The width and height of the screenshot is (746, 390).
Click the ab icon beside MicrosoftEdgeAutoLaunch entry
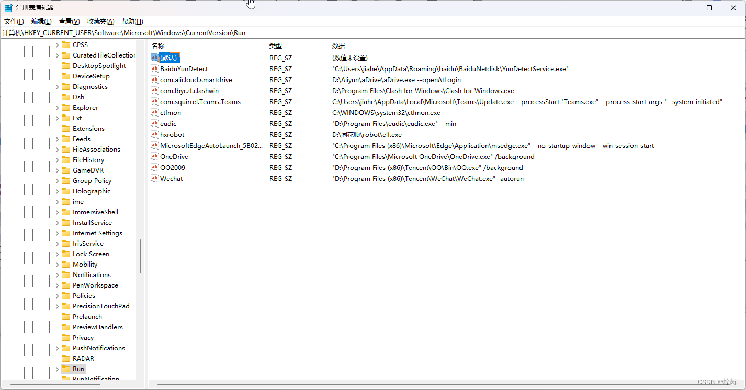coord(155,145)
